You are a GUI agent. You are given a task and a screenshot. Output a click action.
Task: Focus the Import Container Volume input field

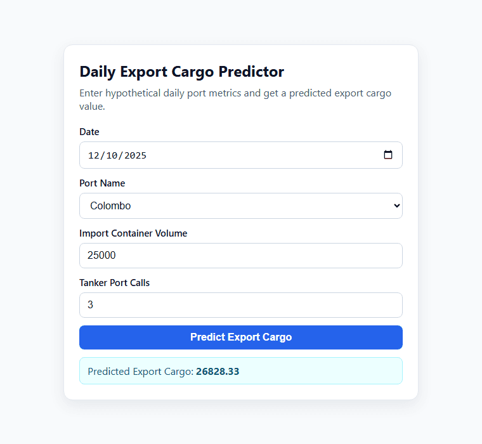[241, 256]
